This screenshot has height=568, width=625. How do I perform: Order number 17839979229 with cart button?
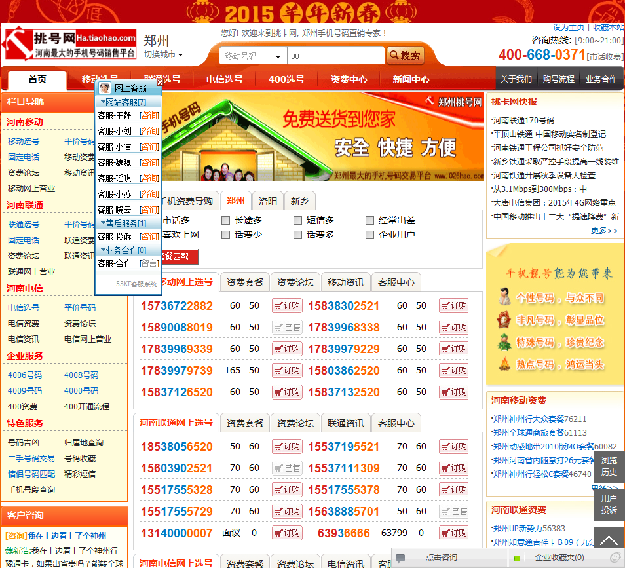point(454,349)
